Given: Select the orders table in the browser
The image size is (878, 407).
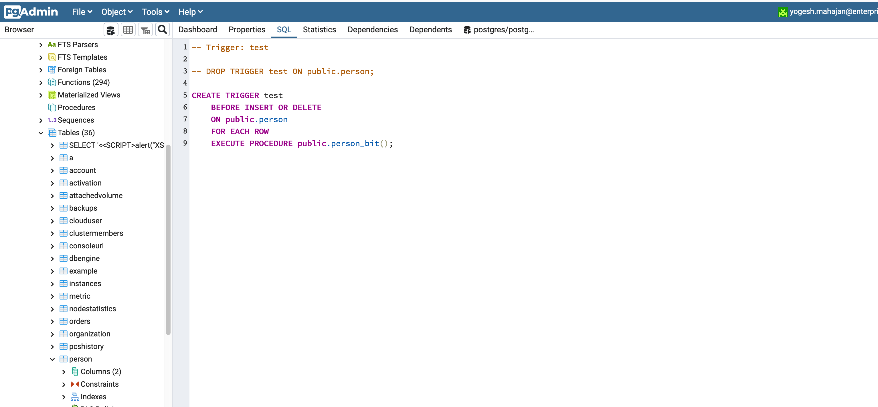Looking at the screenshot, I should [80, 321].
